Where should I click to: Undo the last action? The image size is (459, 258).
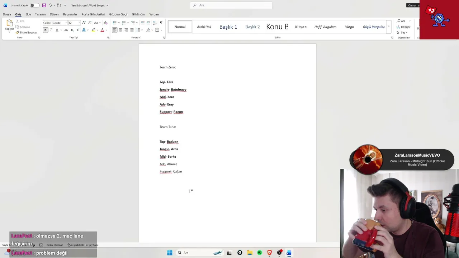pyautogui.click(x=50, y=5)
